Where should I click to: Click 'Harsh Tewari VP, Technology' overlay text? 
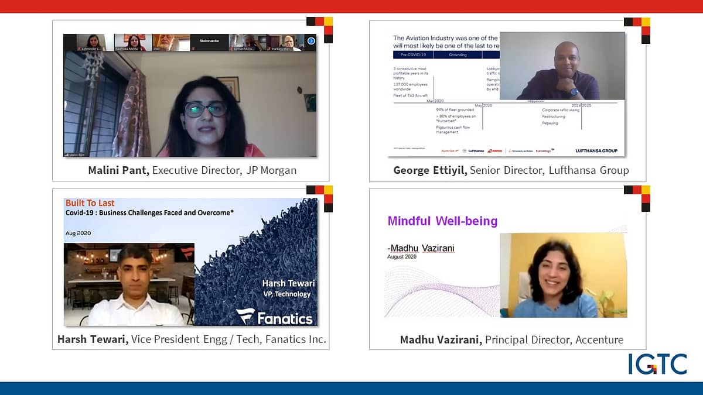click(288, 288)
